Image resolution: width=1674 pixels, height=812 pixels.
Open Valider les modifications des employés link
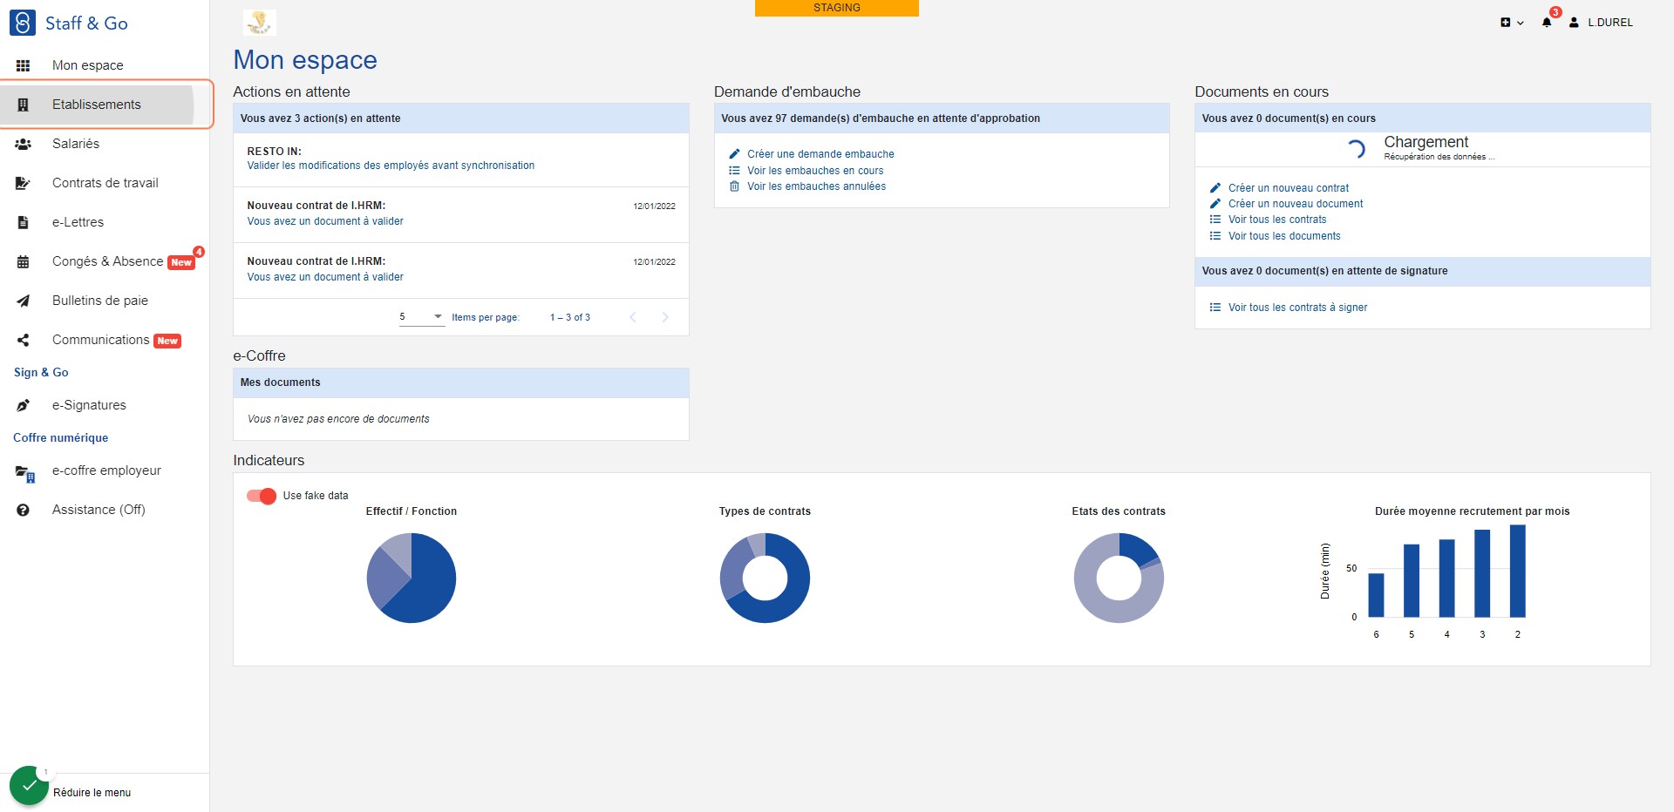(x=391, y=166)
